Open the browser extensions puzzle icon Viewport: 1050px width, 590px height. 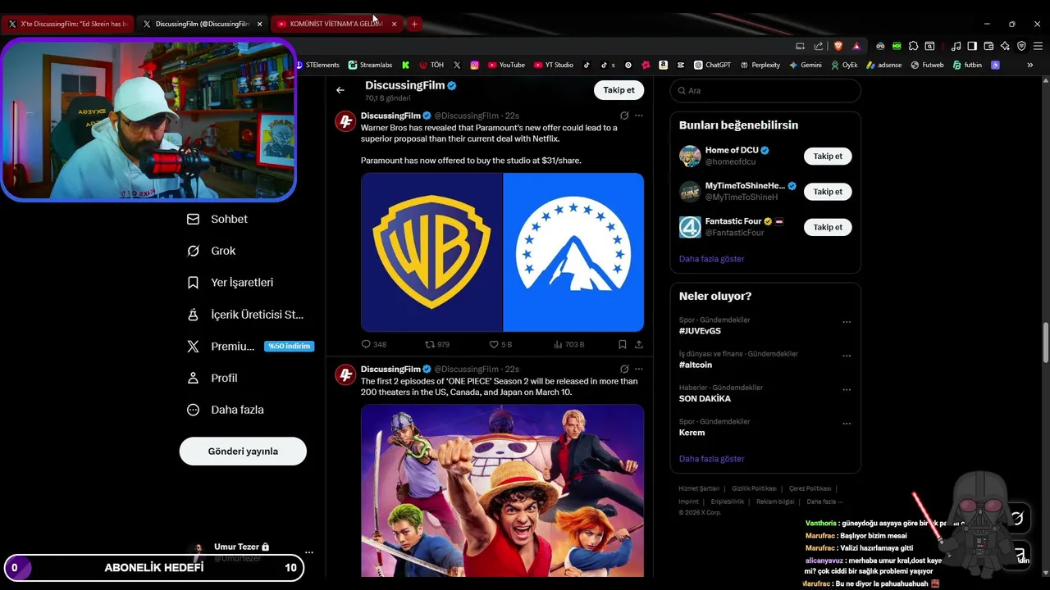pyautogui.click(x=913, y=46)
